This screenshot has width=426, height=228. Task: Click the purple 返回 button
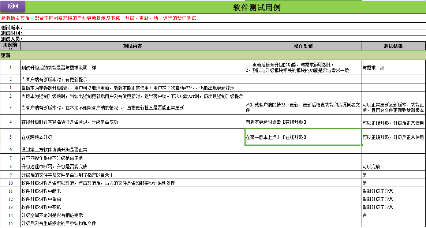(13, 7)
